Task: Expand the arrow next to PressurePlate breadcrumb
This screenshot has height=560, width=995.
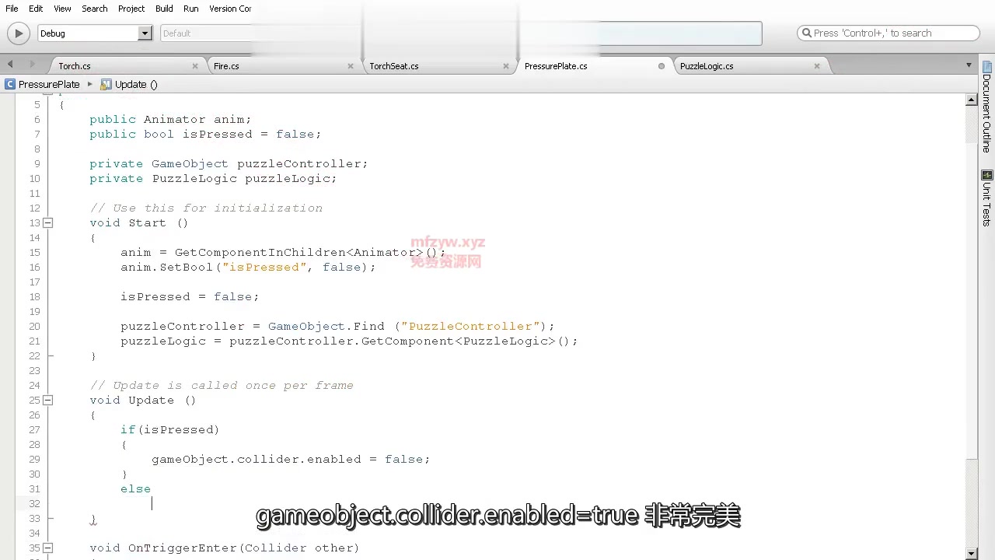Action: [90, 84]
